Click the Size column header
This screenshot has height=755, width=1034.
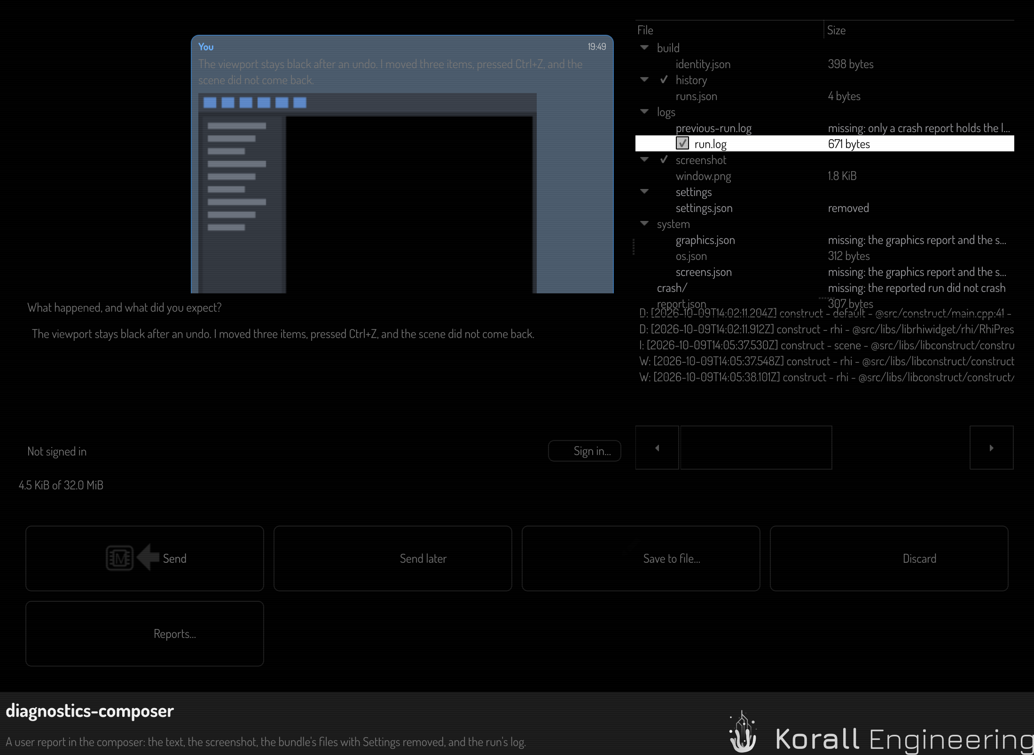(919, 30)
